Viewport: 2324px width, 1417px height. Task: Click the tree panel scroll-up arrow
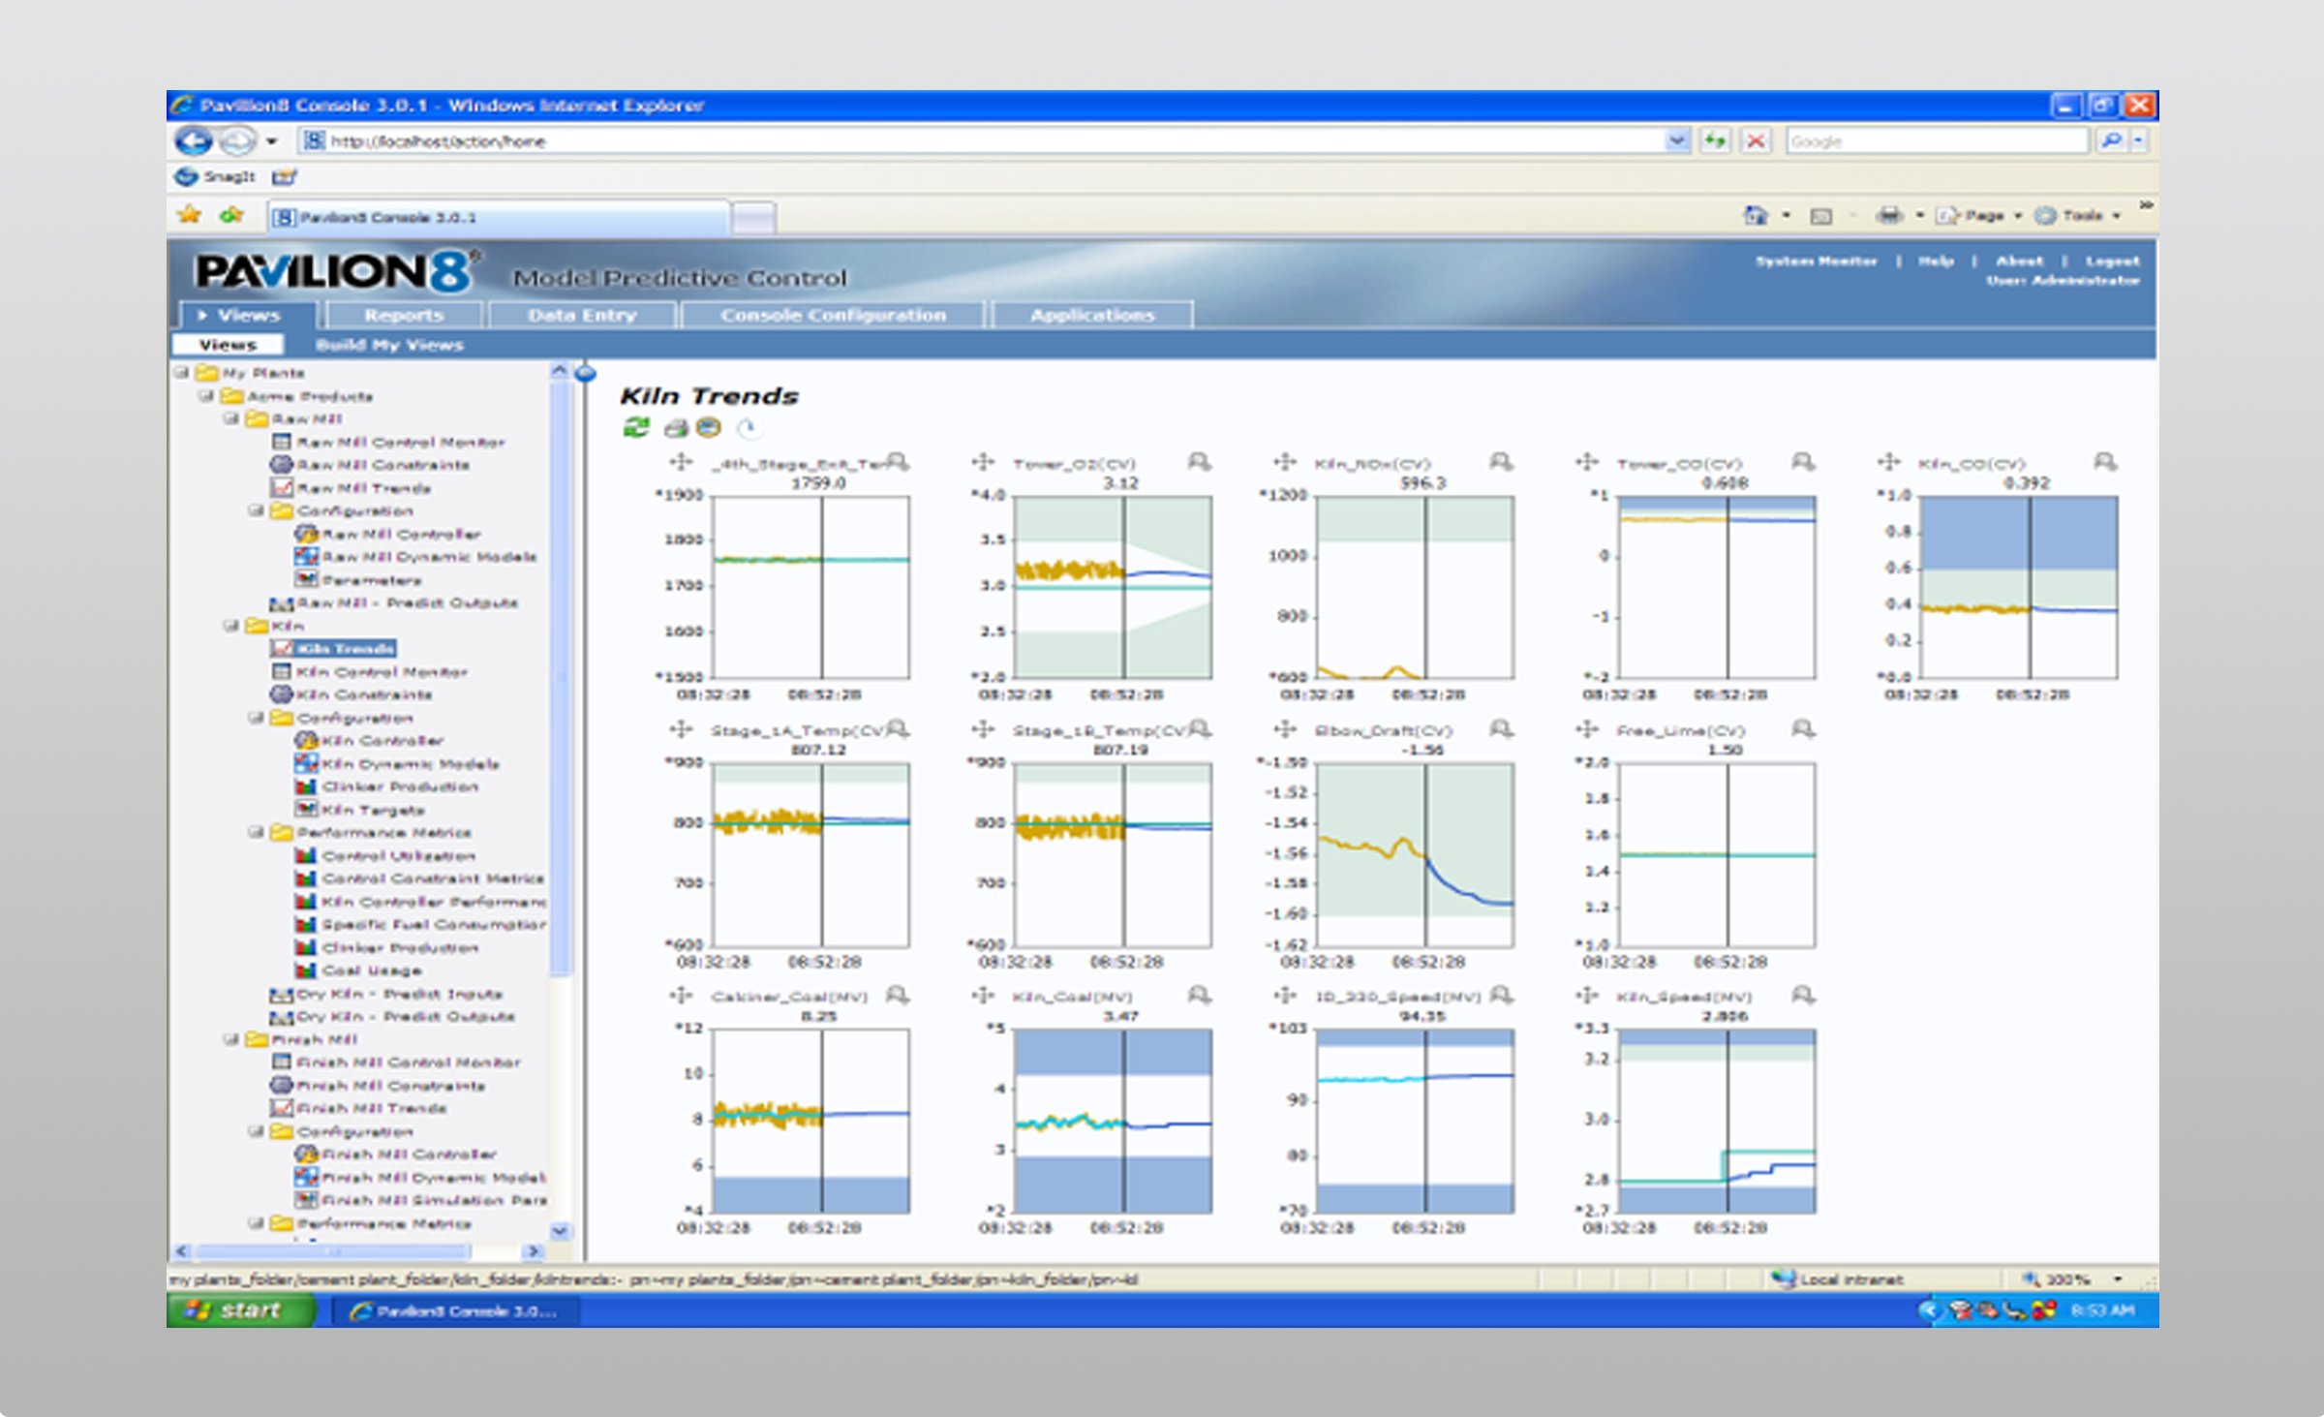[560, 371]
